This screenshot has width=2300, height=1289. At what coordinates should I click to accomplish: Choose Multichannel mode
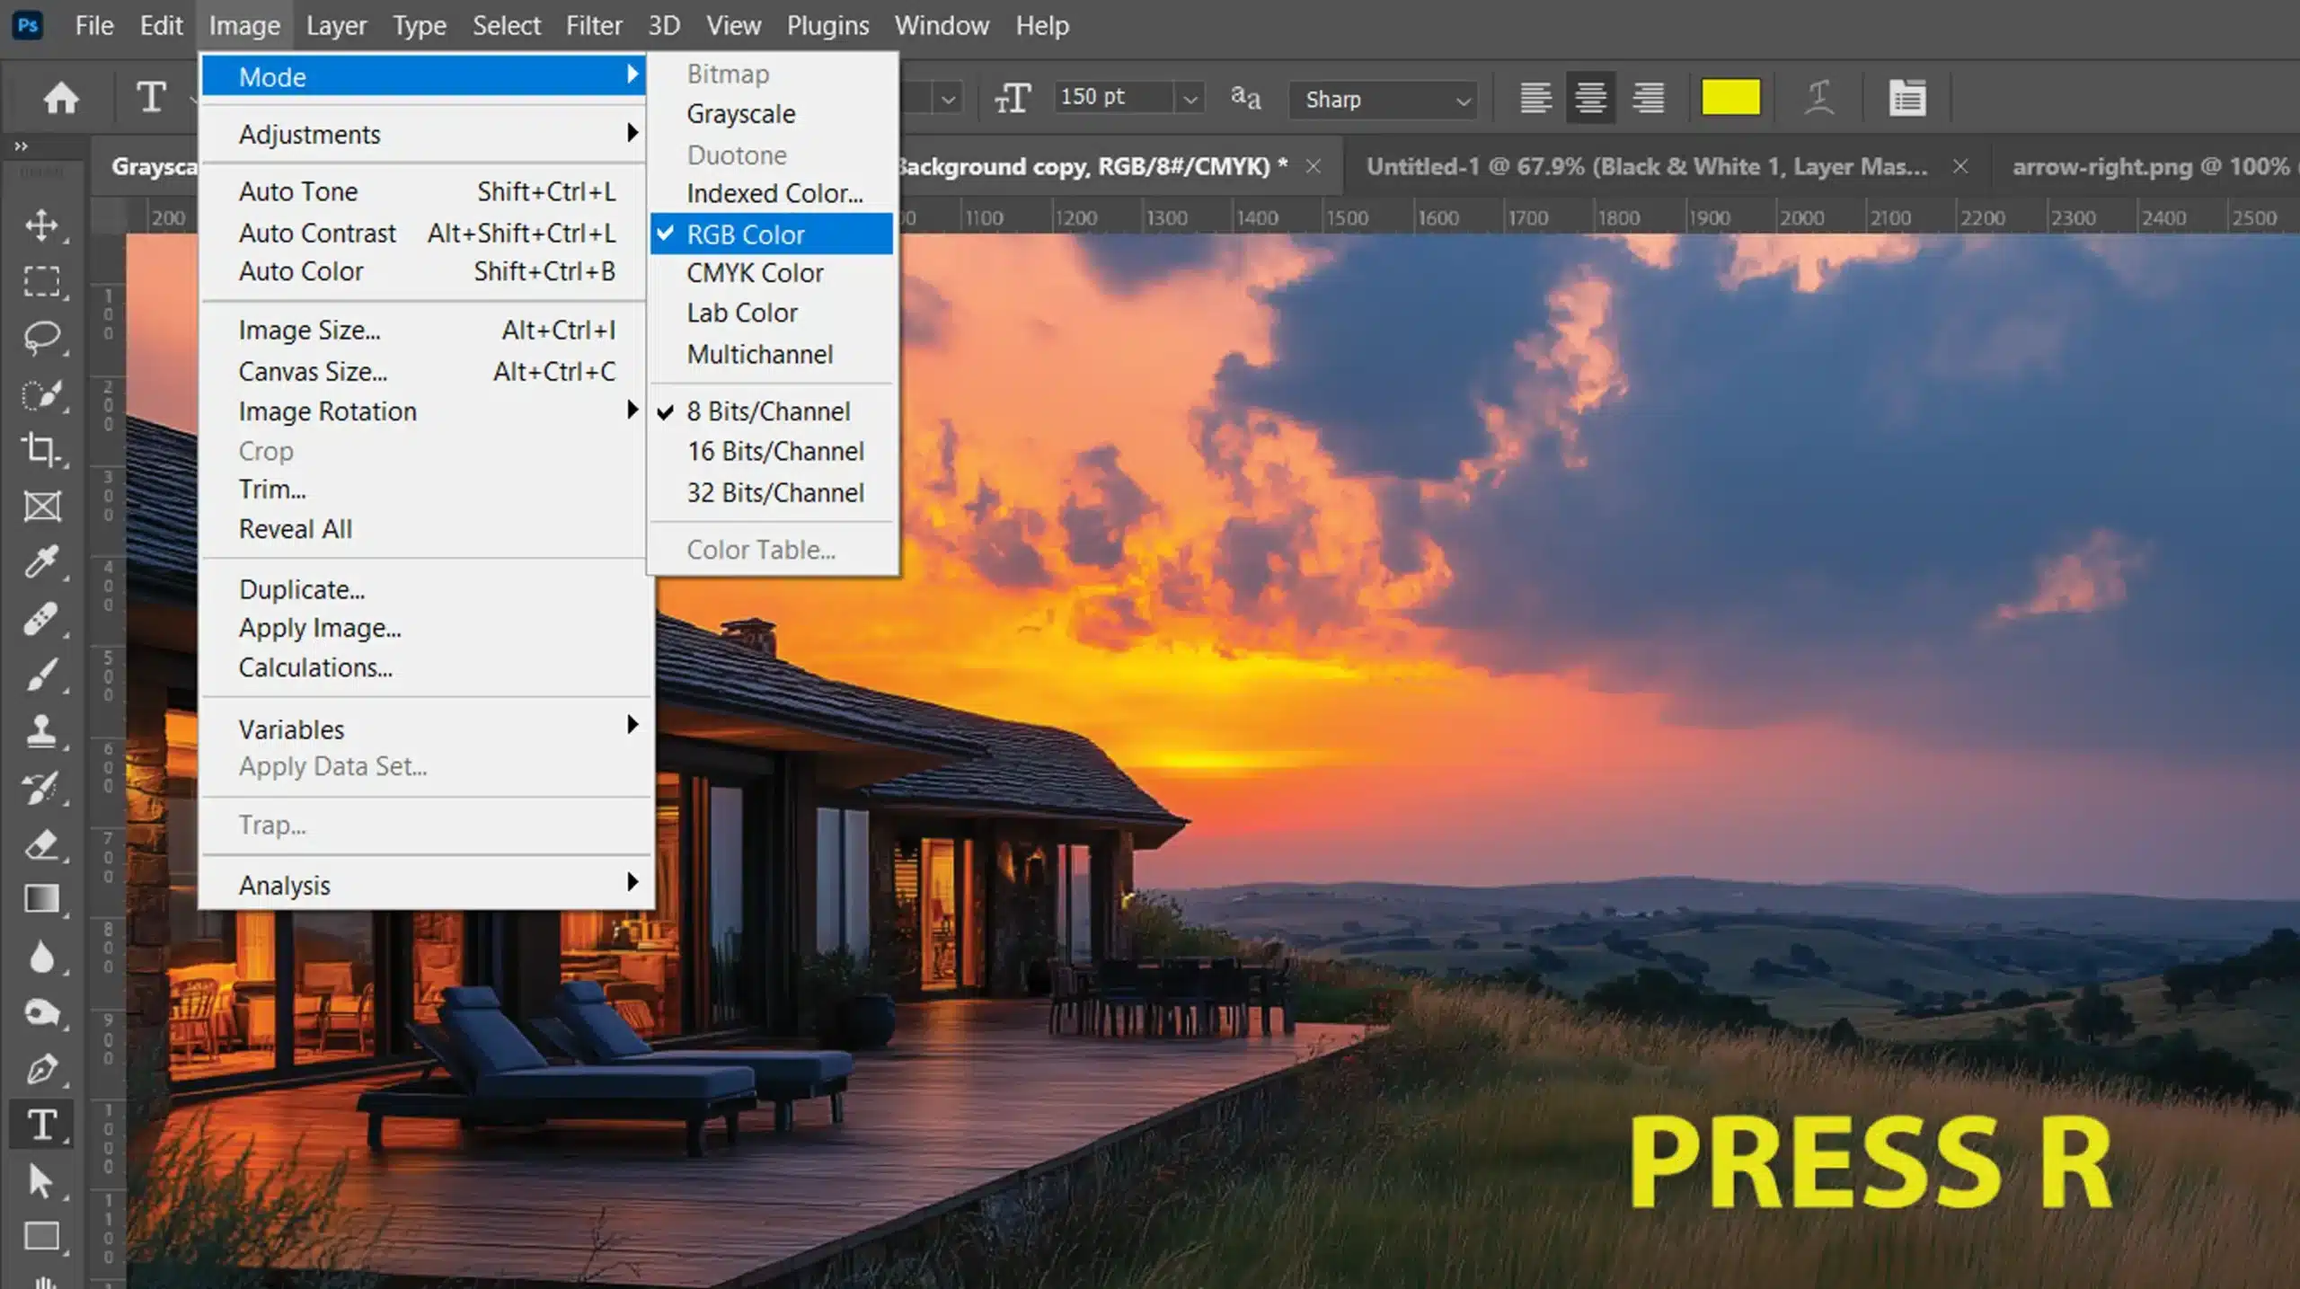pyautogui.click(x=772, y=354)
